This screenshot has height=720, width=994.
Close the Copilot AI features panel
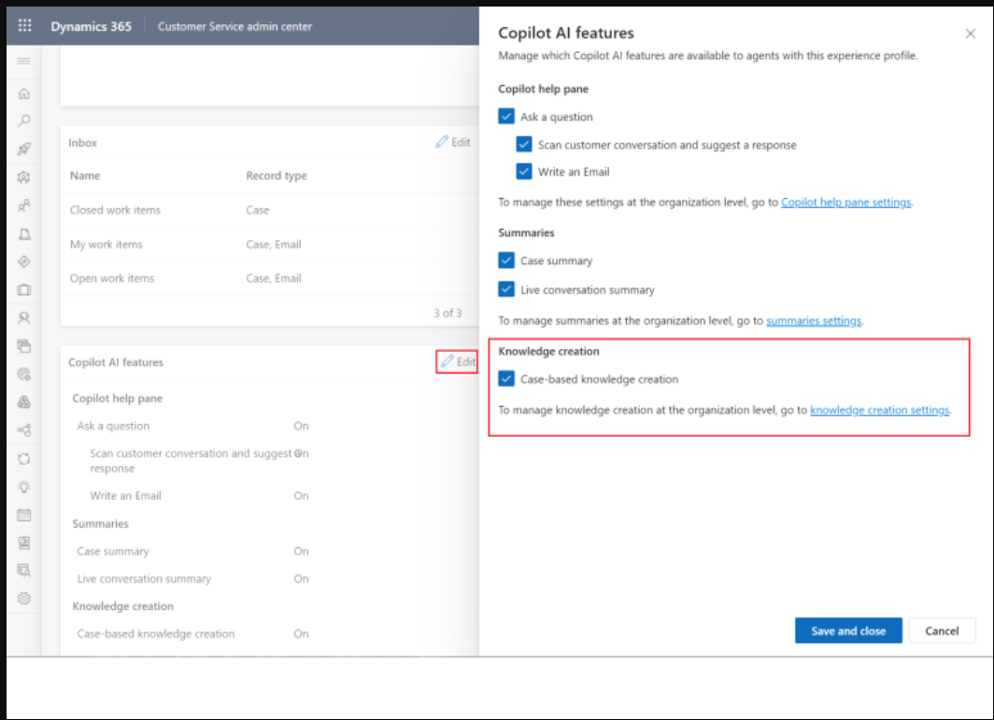(x=970, y=34)
